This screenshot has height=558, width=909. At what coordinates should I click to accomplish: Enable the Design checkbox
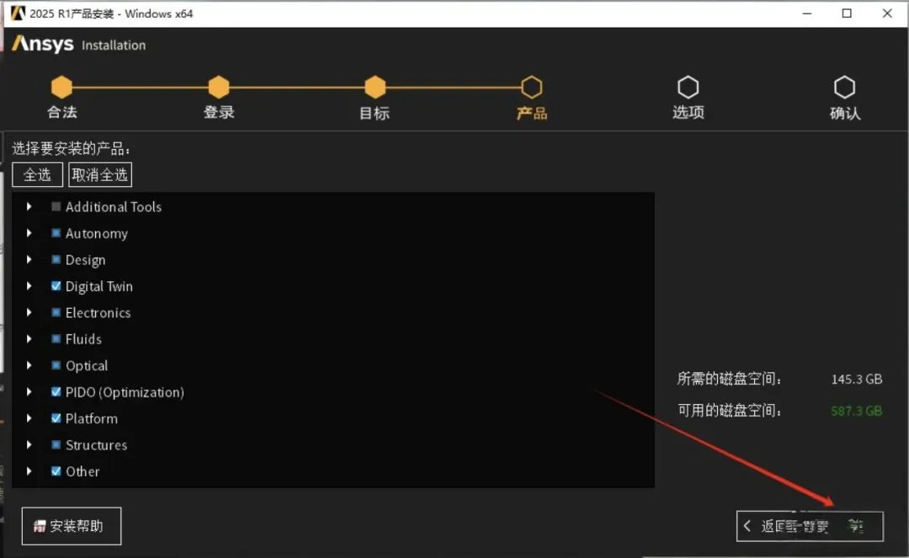pos(56,259)
